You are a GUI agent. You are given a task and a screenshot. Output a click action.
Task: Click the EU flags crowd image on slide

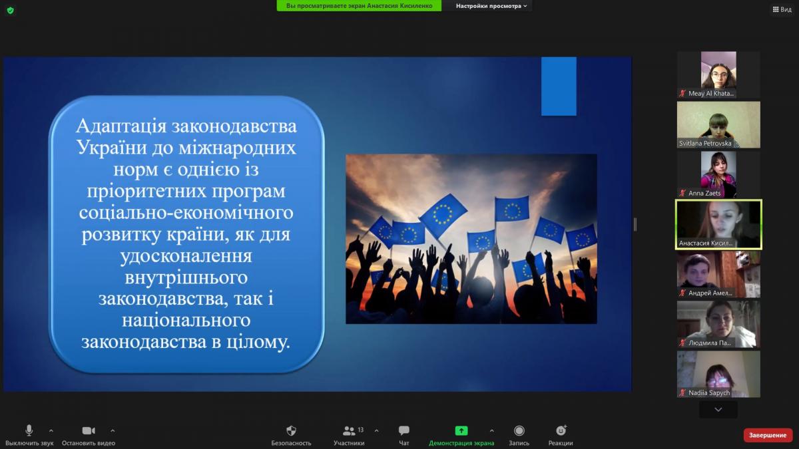[471, 239]
